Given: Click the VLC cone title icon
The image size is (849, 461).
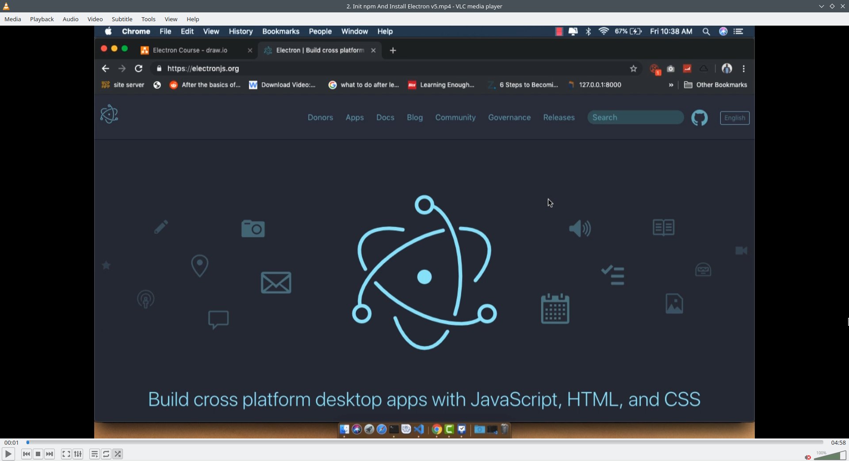Looking at the screenshot, I should [6, 6].
